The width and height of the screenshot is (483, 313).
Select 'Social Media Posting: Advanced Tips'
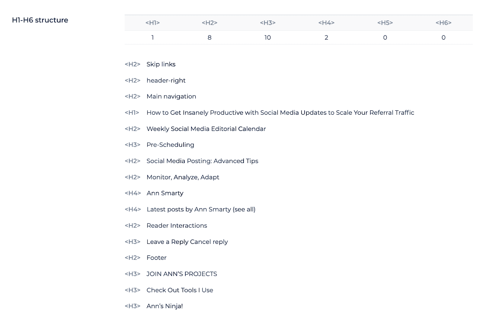(x=202, y=161)
